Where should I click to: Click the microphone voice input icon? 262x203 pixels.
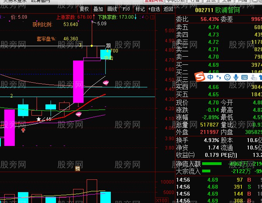point(236,77)
